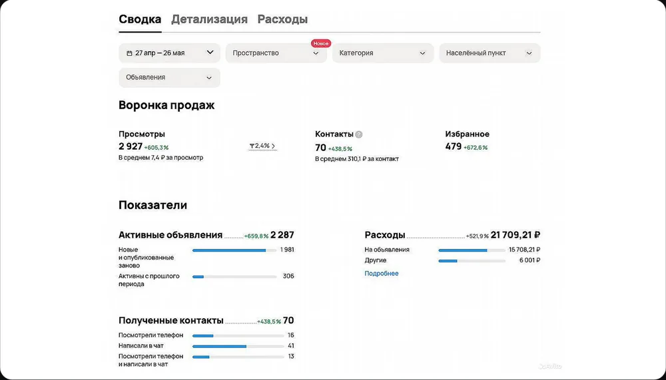Click the Активные объявления total 2 287
Screen dimensions: 666x380
click(x=282, y=235)
